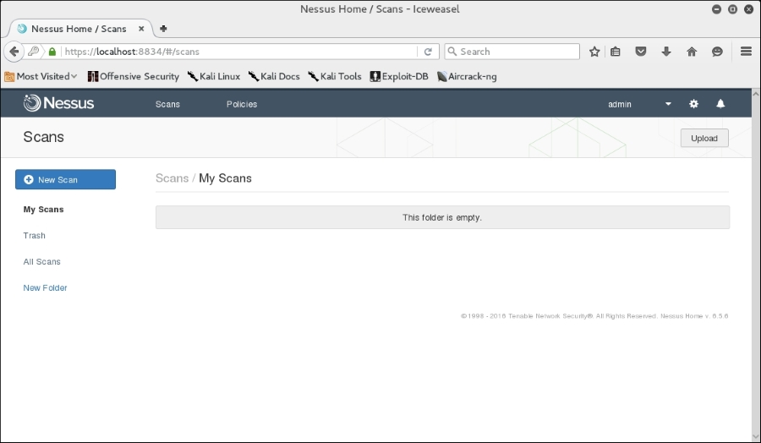The image size is (761, 443).
Task: Go to the Scans header tab
Action: [x=167, y=104]
